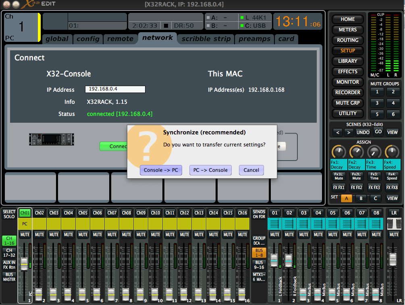The width and height of the screenshot is (405, 305).
Task: Open the UTILITY screen
Action: (348, 113)
